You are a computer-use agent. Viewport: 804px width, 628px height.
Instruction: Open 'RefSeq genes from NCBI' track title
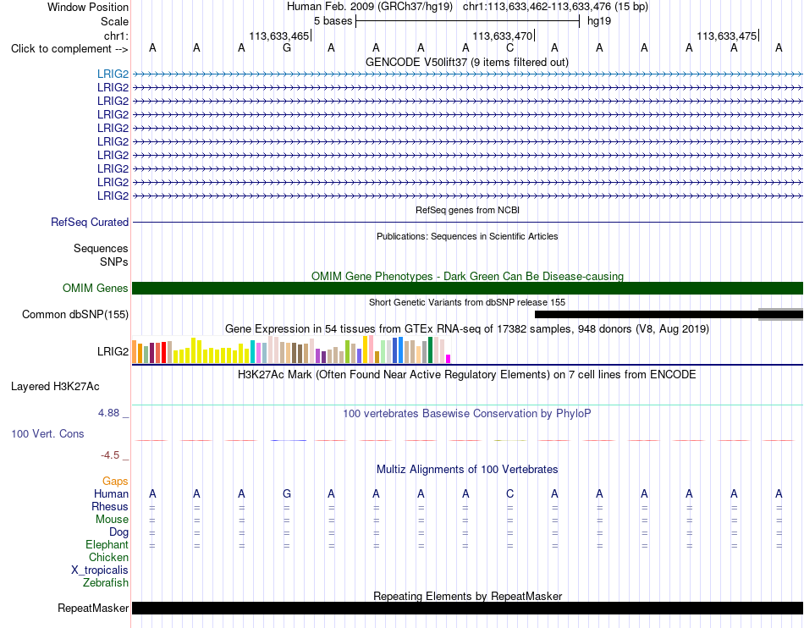pos(467,210)
